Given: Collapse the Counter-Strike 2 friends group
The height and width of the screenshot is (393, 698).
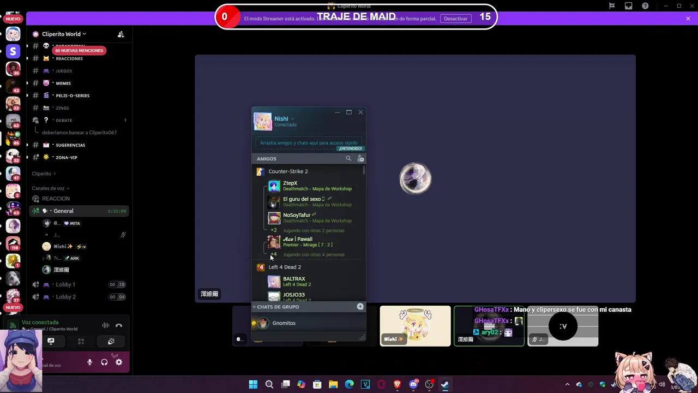Looking at the screenshot, I should coord(288,171).
